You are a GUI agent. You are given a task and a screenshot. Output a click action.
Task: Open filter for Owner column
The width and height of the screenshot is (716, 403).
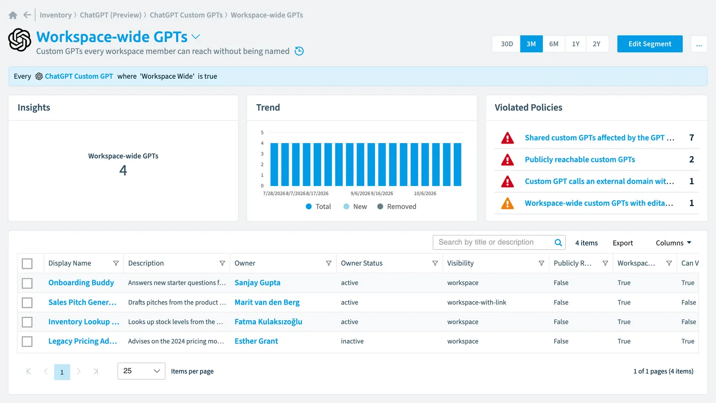point(328,263)
